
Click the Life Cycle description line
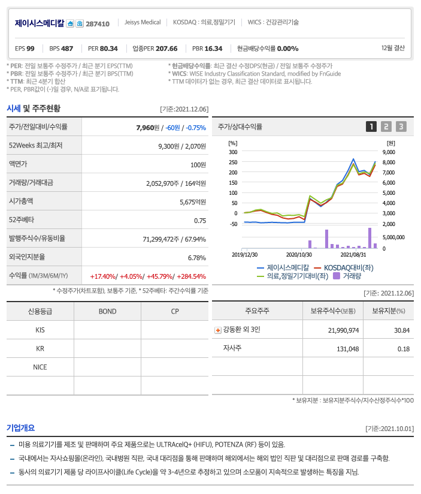(189, 472)
